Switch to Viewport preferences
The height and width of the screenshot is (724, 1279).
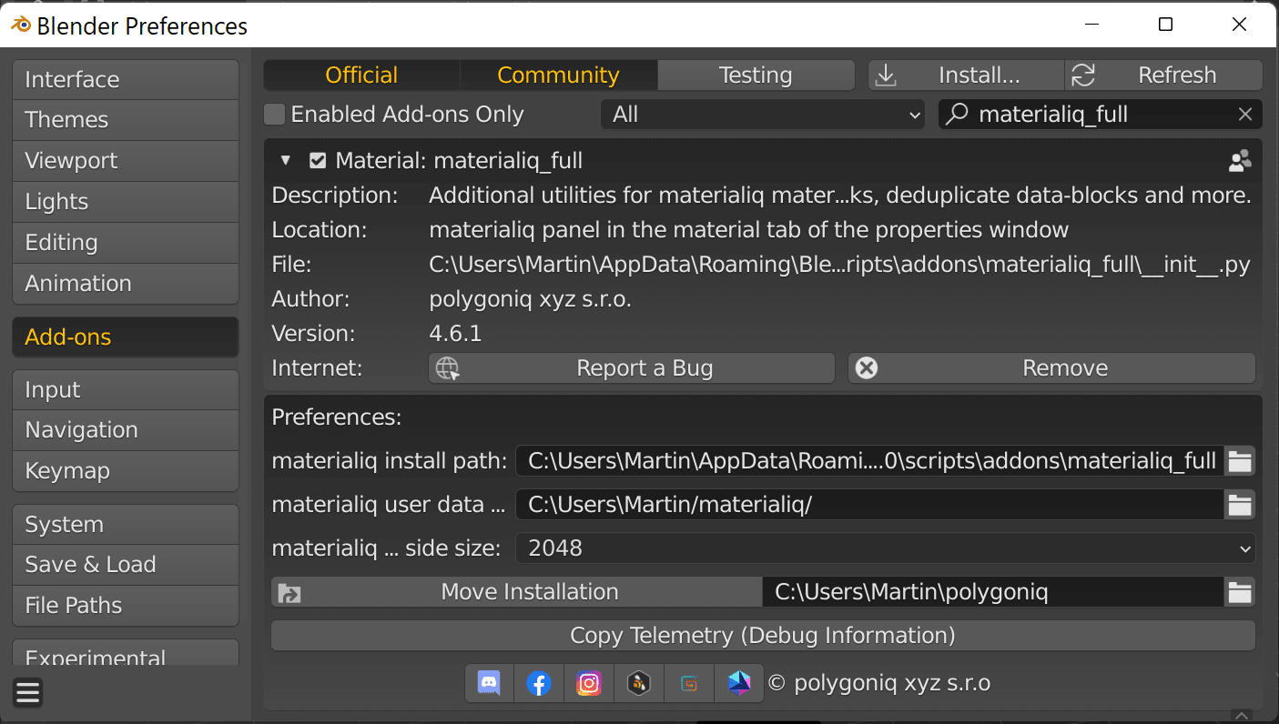pyautogui.click(x=126, y=161)
